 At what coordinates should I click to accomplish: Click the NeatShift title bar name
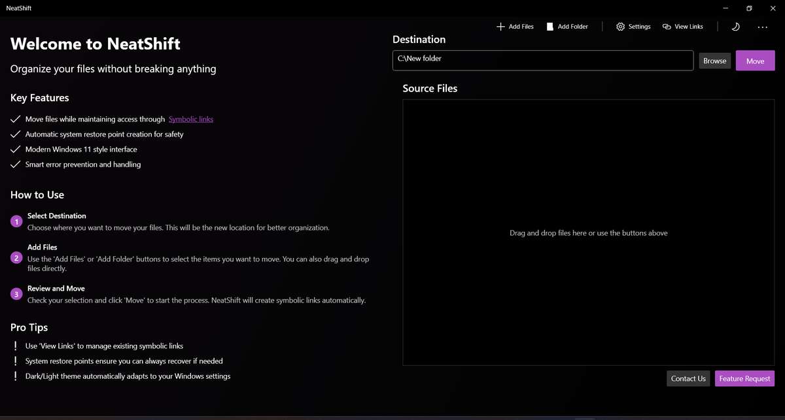[19, 8]
